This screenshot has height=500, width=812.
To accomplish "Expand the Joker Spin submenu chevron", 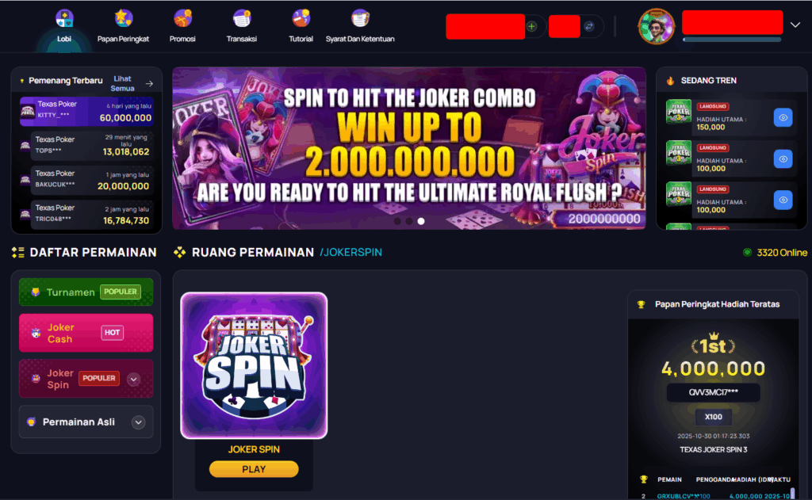I will pos(133,379).
